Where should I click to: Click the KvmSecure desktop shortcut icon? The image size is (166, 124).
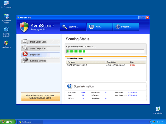[6, 43]
